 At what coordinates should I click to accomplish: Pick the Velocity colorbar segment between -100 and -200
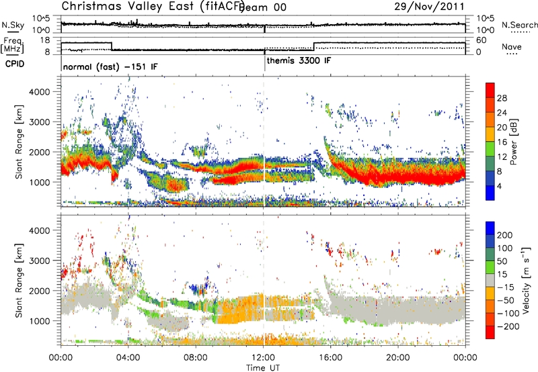click(x=490, y=319)
